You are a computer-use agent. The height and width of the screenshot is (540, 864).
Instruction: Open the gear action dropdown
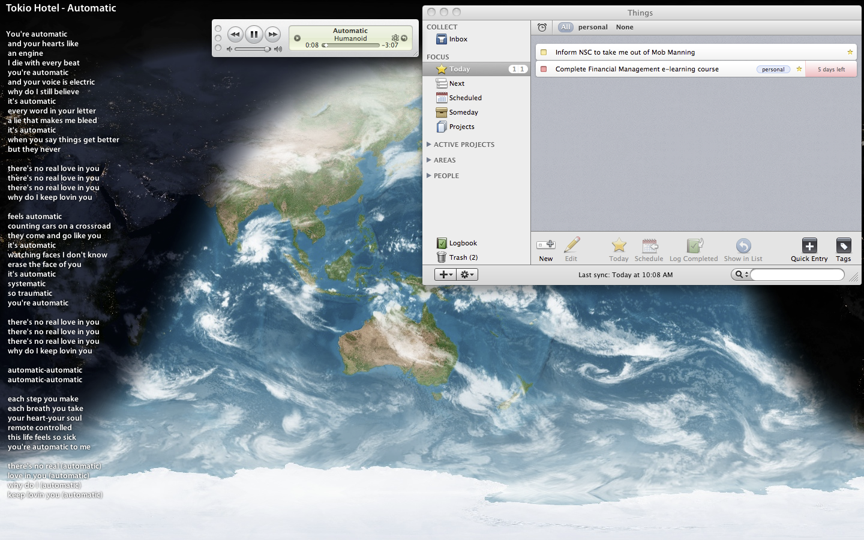[467, 274]
